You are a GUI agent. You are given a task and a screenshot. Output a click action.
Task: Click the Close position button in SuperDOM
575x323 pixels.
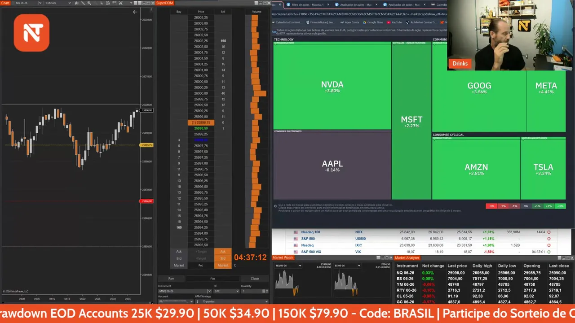point(255,279)
